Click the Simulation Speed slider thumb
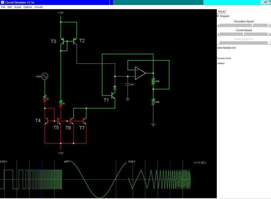271x199 pixels. 253,25
